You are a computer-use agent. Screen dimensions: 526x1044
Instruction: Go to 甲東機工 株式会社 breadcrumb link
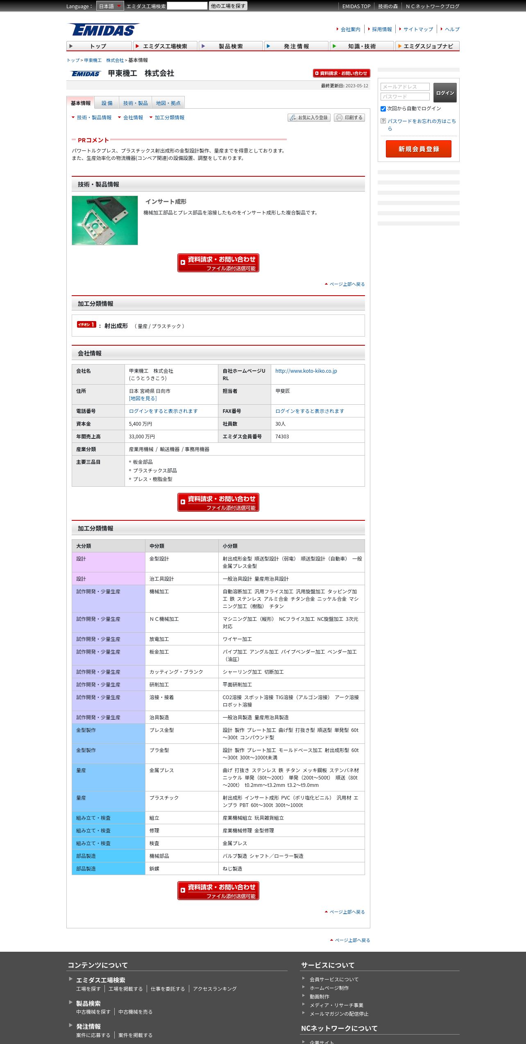104,60
